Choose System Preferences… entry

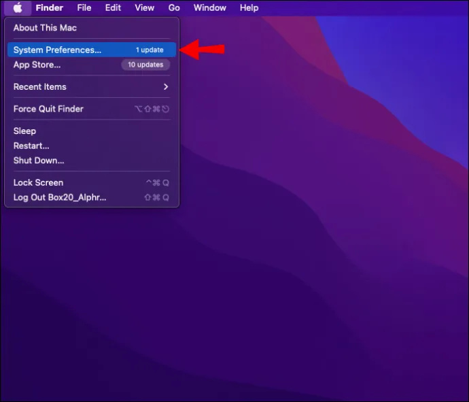[92, 50]
